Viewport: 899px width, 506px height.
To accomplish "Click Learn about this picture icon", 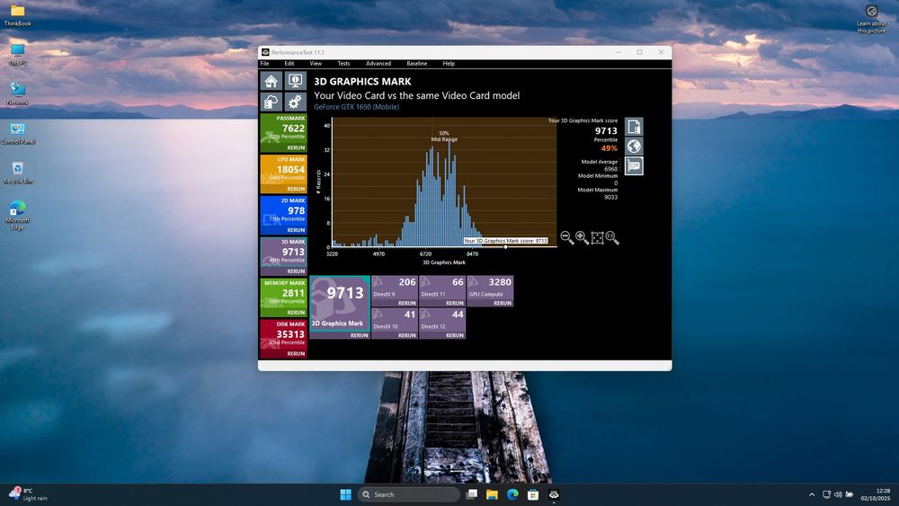I will point(871,19).
